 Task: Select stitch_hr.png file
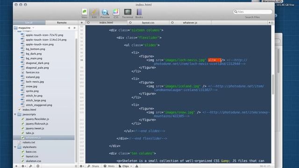[34, 96]
